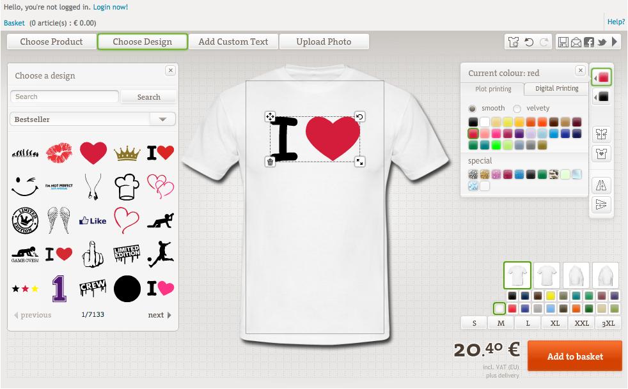
Task: Click the trash icon on the design
Action: [270, 162]
